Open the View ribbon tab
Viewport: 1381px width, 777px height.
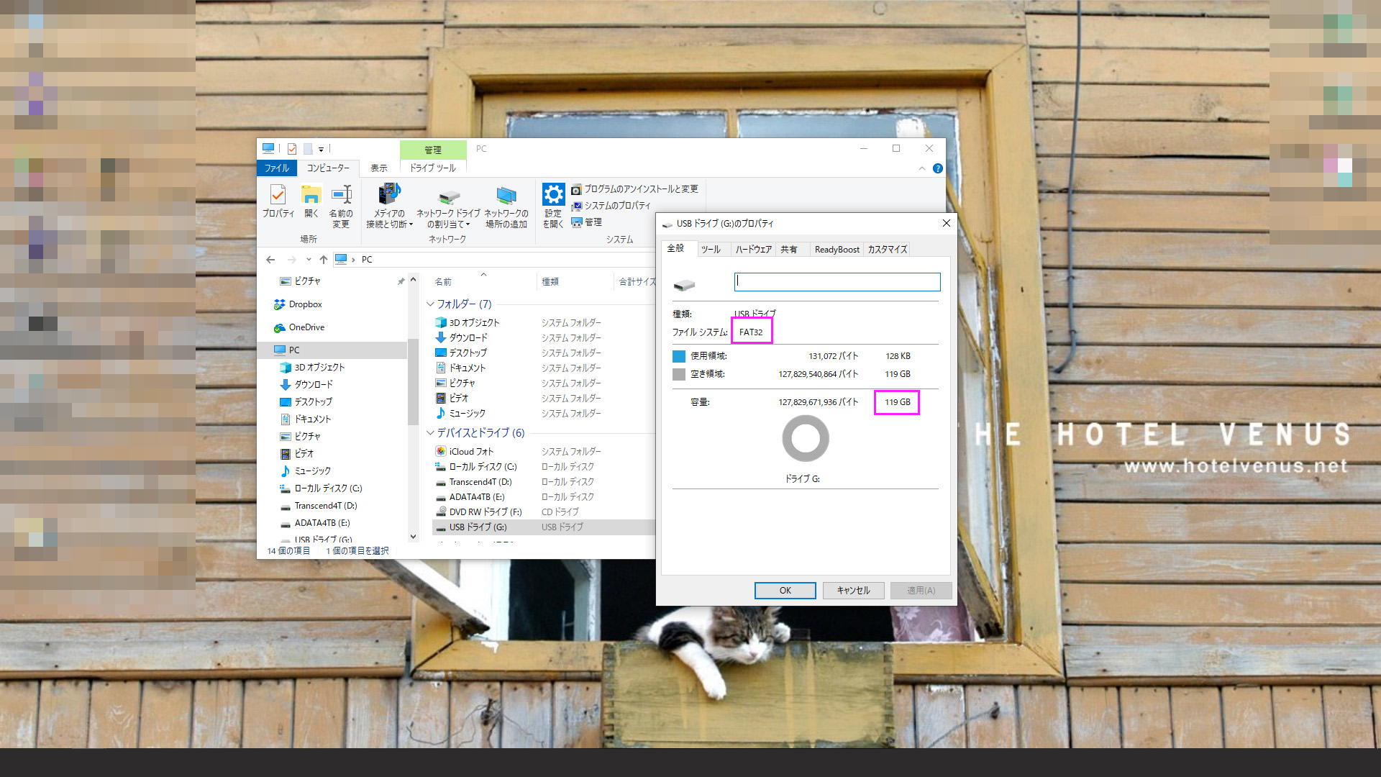coord(378,168)
